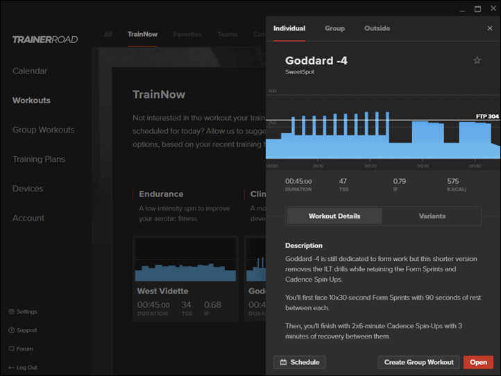The image size is (501, 376).
Task: Select the All workouts tab
Action: coord(108,34)
